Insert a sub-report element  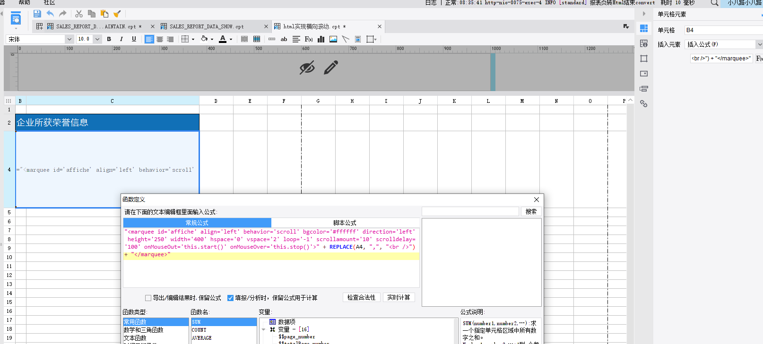pyautogui.click(x=358, y=39)
